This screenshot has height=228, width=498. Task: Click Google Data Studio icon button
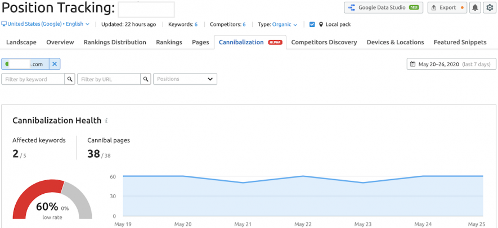pos(384,8)
